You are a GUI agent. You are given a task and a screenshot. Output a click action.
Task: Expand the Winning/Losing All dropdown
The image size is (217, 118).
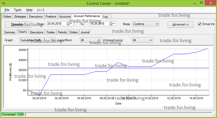(x=151, y=40)
